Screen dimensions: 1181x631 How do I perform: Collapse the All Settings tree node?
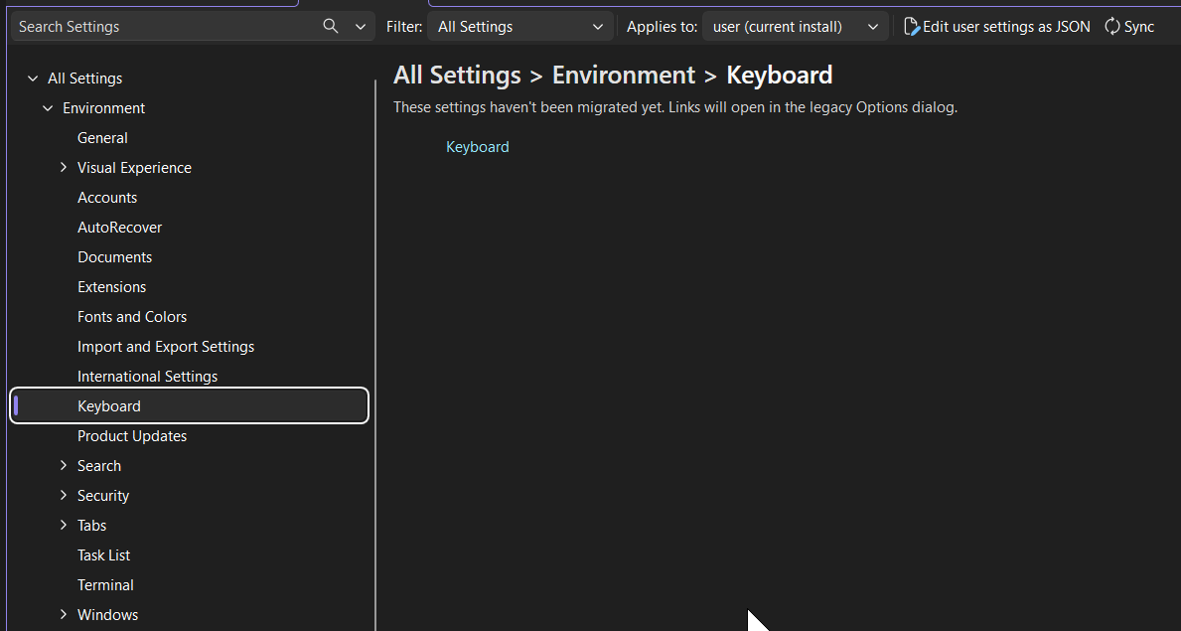click(33, 79)
